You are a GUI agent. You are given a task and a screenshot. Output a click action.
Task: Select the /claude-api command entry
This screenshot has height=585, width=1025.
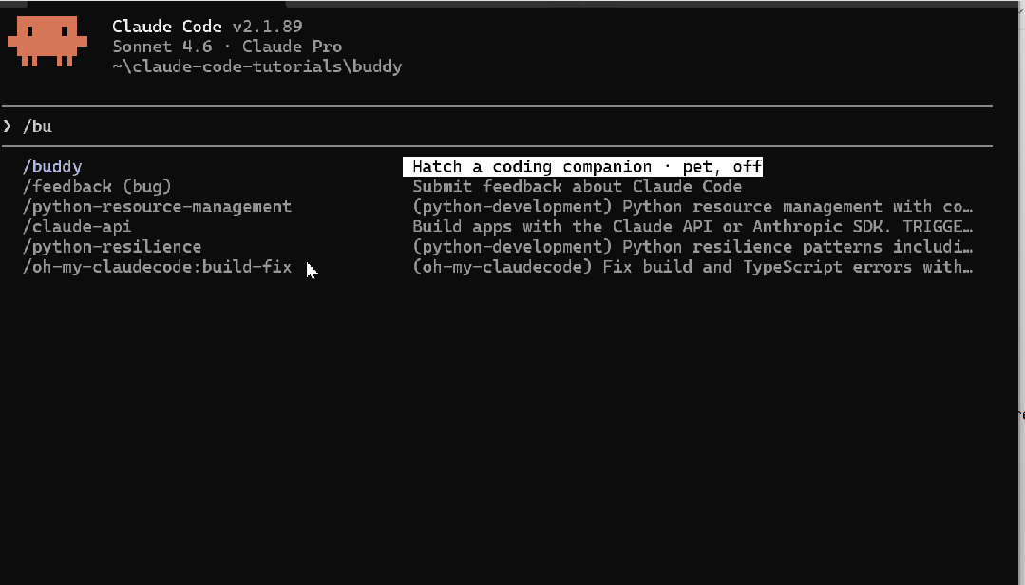click(77, 227)
